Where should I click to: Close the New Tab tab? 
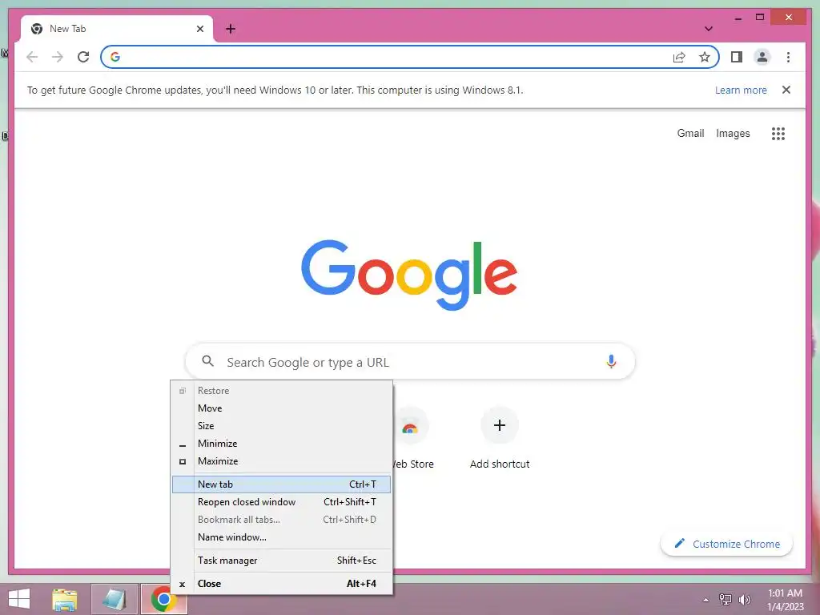tap(199, 29)
